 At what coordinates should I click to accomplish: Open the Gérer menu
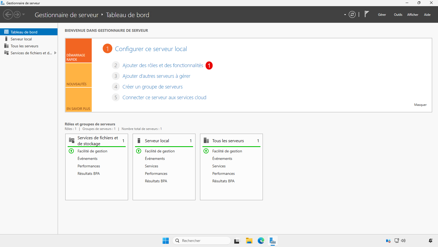coord(382,15)
